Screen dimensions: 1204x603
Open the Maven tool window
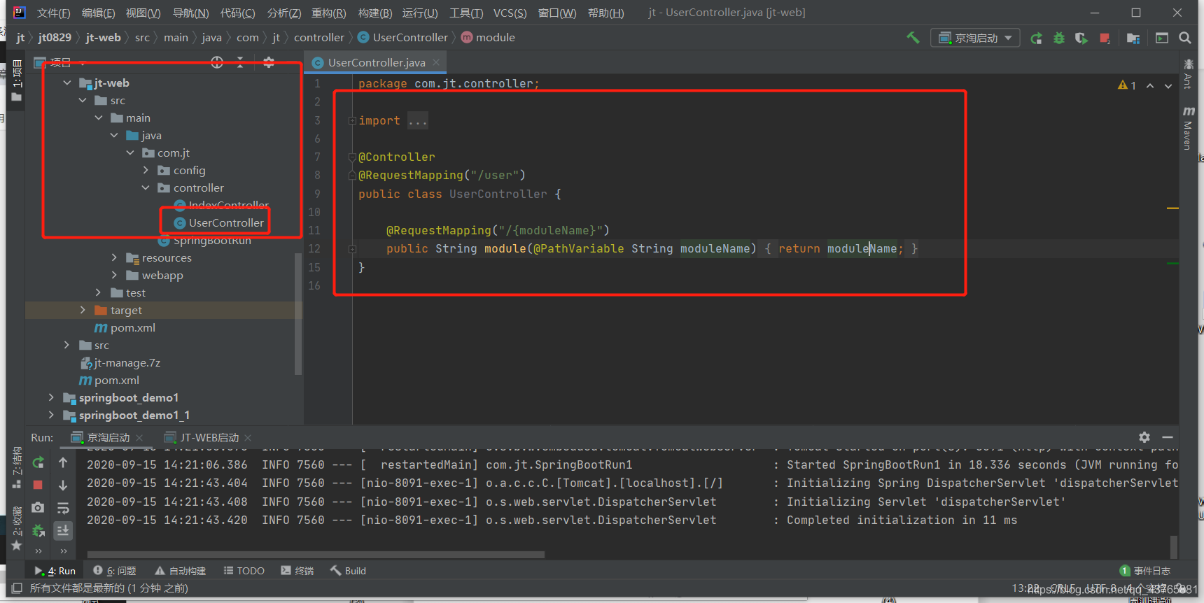[1188, 129]
